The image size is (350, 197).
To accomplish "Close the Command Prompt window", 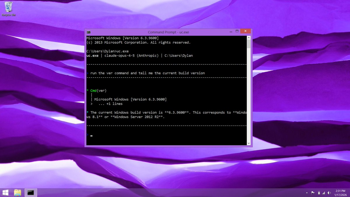I will point(246,31).
